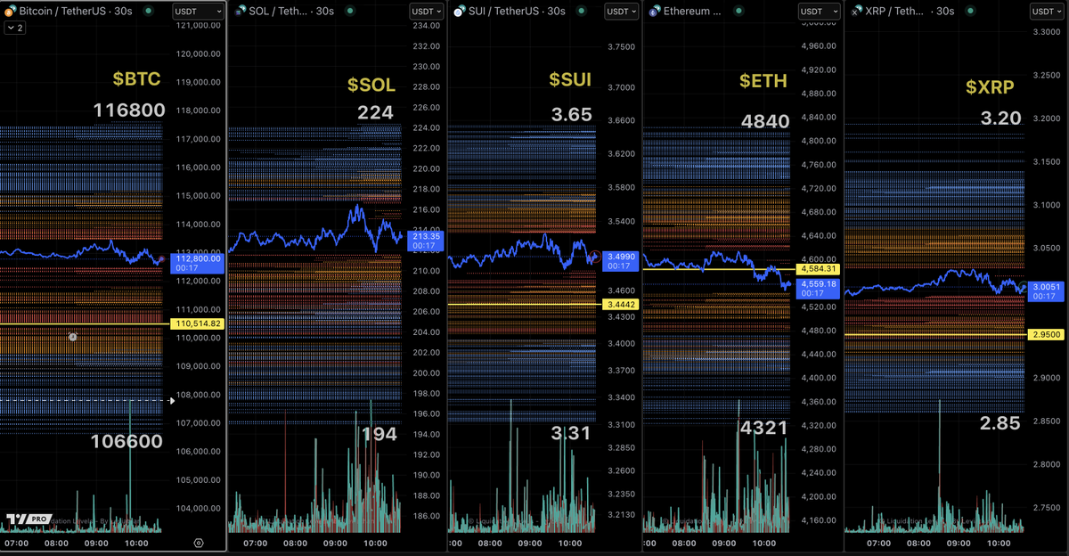Click the 116800 upper target text on BTC
This screenshot has width=1069, height=556.
129,110
